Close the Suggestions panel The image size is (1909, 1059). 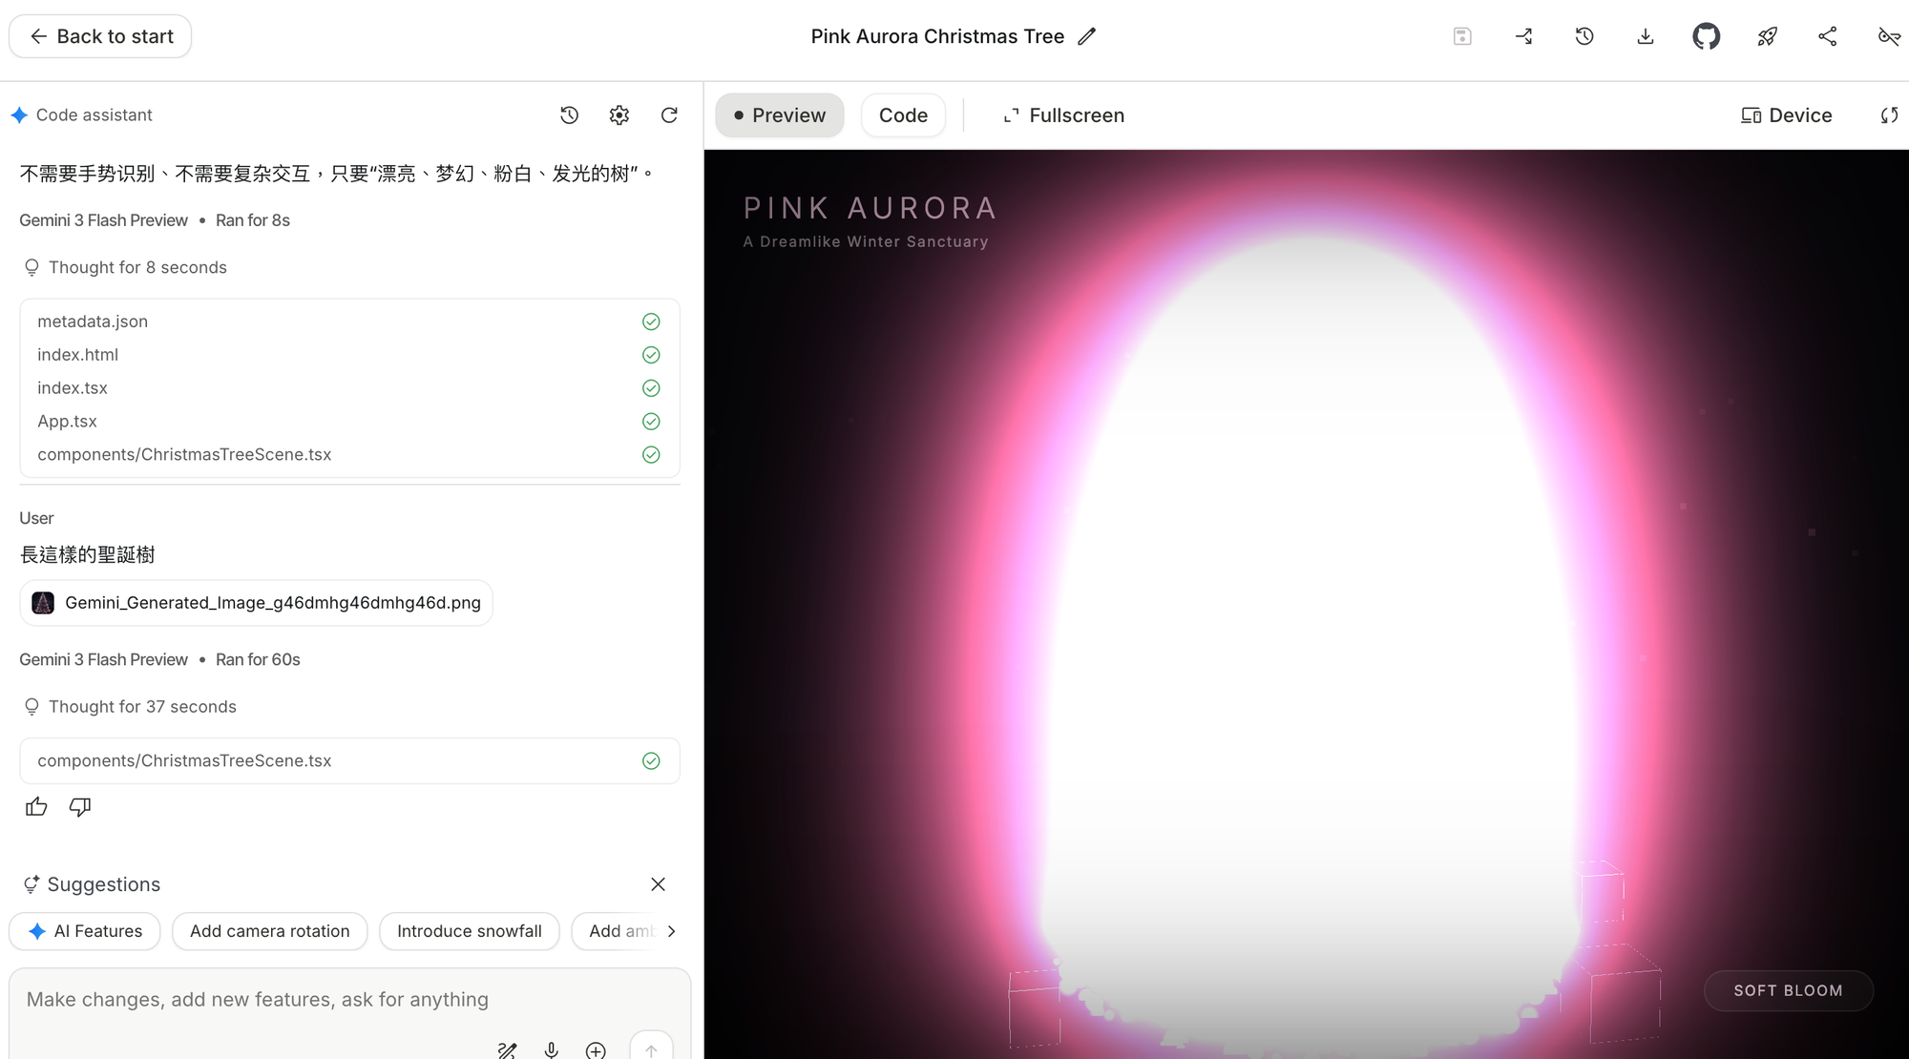tap(658, 884)
